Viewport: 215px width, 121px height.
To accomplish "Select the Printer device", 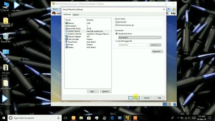I will (88, 45).
